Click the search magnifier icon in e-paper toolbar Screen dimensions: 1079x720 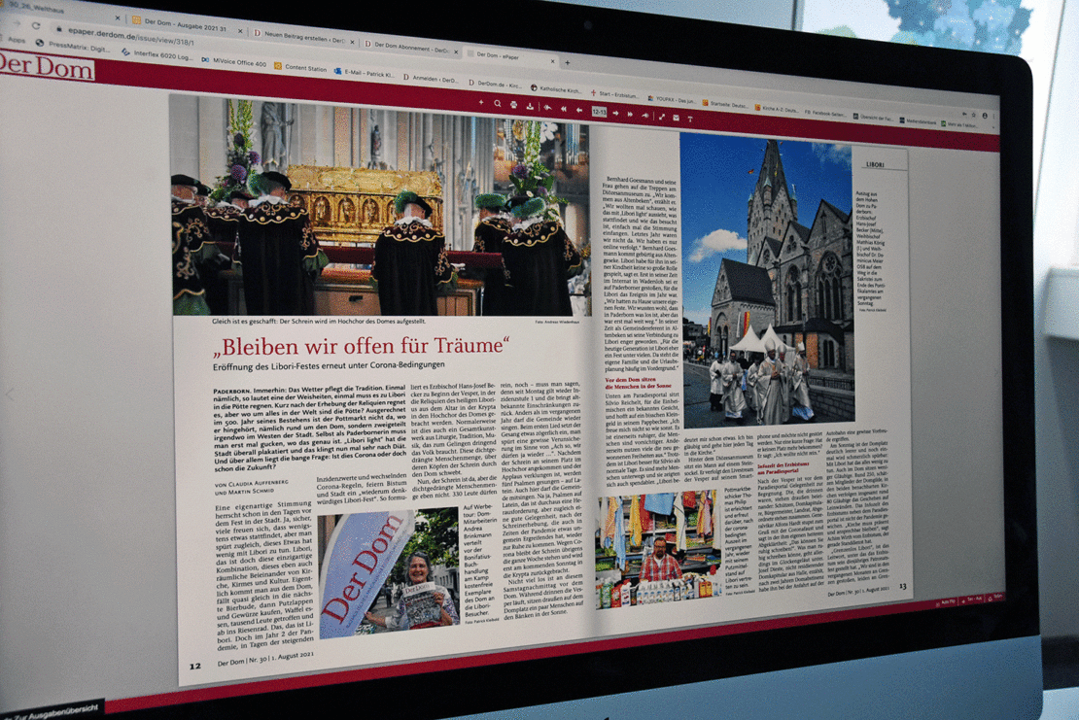(x=498, y=104)
